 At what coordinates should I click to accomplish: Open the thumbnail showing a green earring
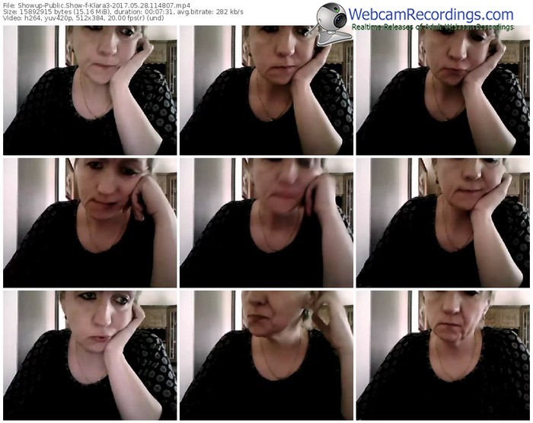(266, 355)
